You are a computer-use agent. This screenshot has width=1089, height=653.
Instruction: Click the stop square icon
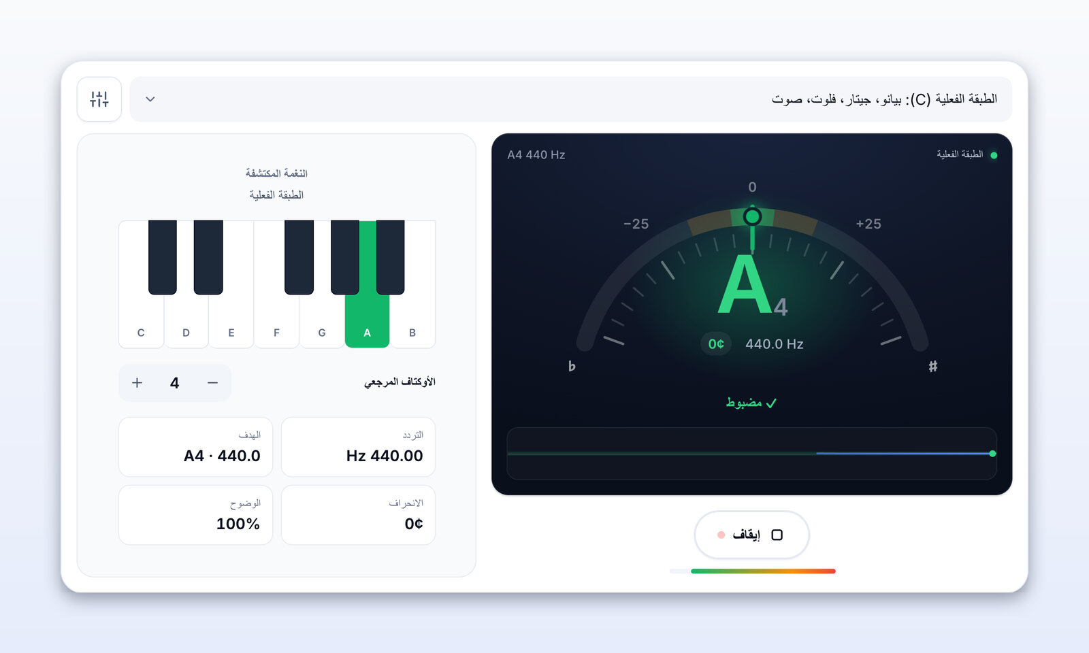(777, 535)
